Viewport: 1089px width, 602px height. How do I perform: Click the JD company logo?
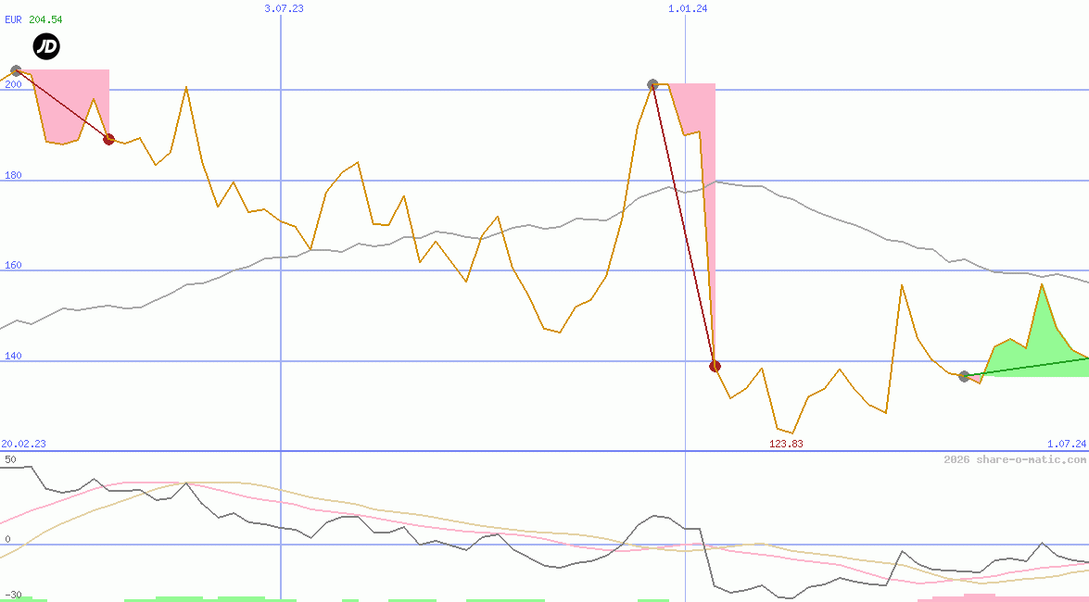[46, 46]
